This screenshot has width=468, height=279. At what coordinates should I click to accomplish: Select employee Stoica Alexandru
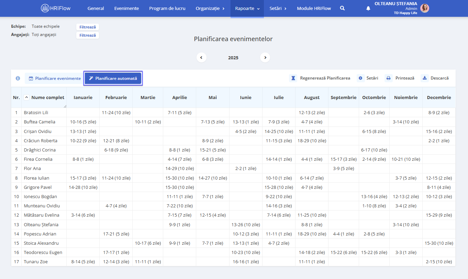pyautogui.click(x=41, y=243)
